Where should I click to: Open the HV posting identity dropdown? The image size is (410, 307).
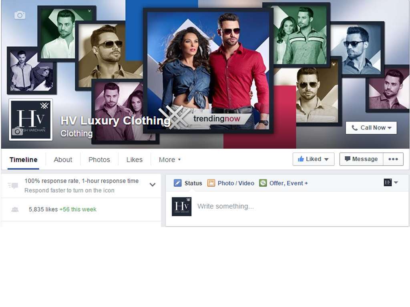click(x=391, y=182)
